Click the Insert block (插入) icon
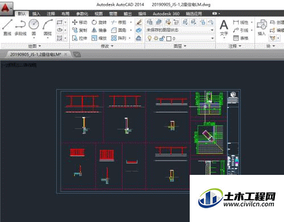Screen dimensions: 284x222 pyautogui.click(x=262, y=28)
